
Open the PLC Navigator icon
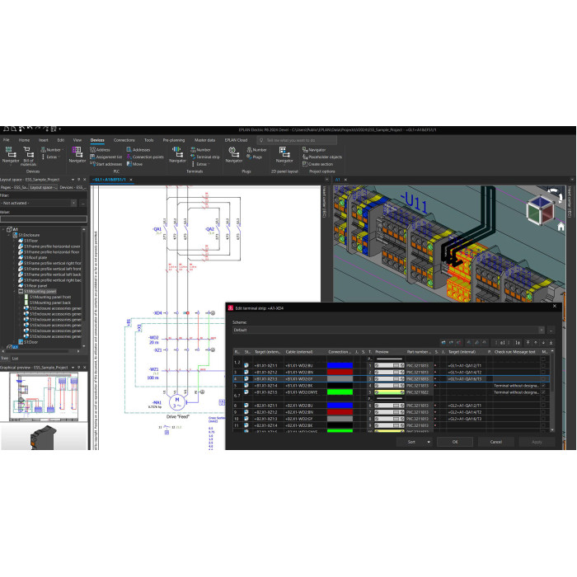pyautogui.click(x=77, y=154)
